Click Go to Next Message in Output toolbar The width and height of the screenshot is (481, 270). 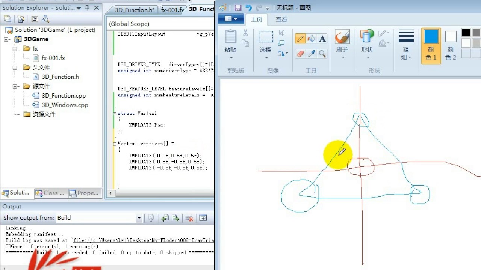[175, 218]
